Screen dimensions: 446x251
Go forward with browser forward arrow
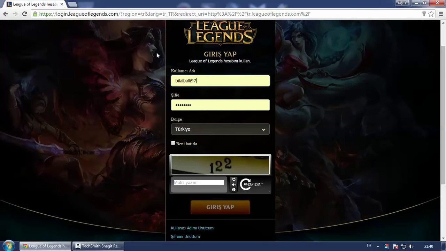15,14
